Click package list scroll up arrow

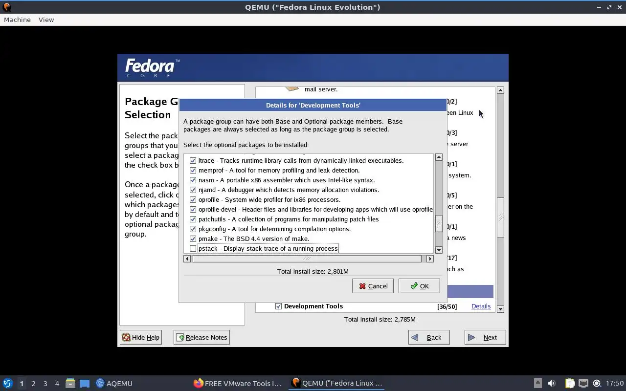[x=439, y=157]
